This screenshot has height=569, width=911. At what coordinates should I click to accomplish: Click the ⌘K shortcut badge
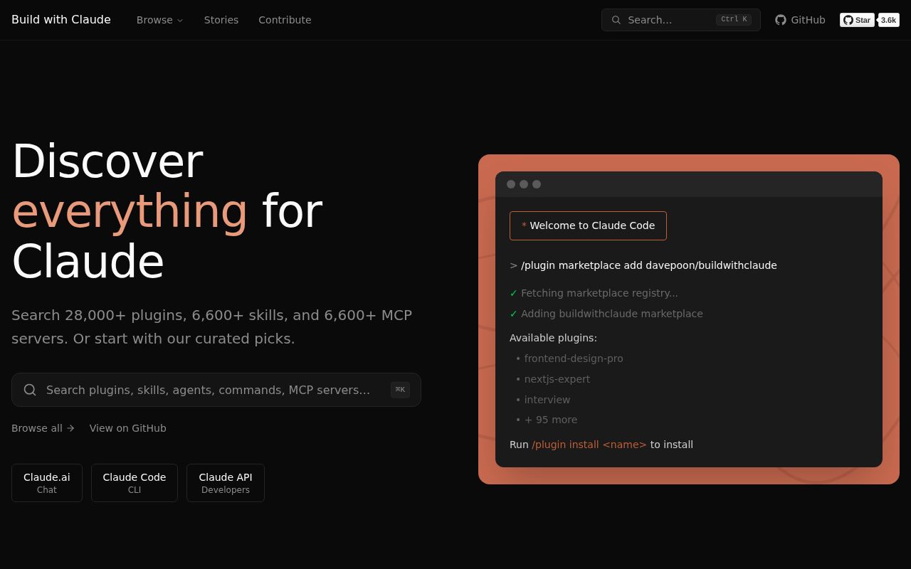pyautogui.click(x=400, y=390)
